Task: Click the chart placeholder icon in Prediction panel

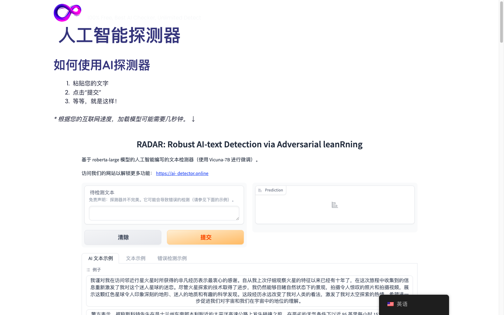Action: (335, 205)
